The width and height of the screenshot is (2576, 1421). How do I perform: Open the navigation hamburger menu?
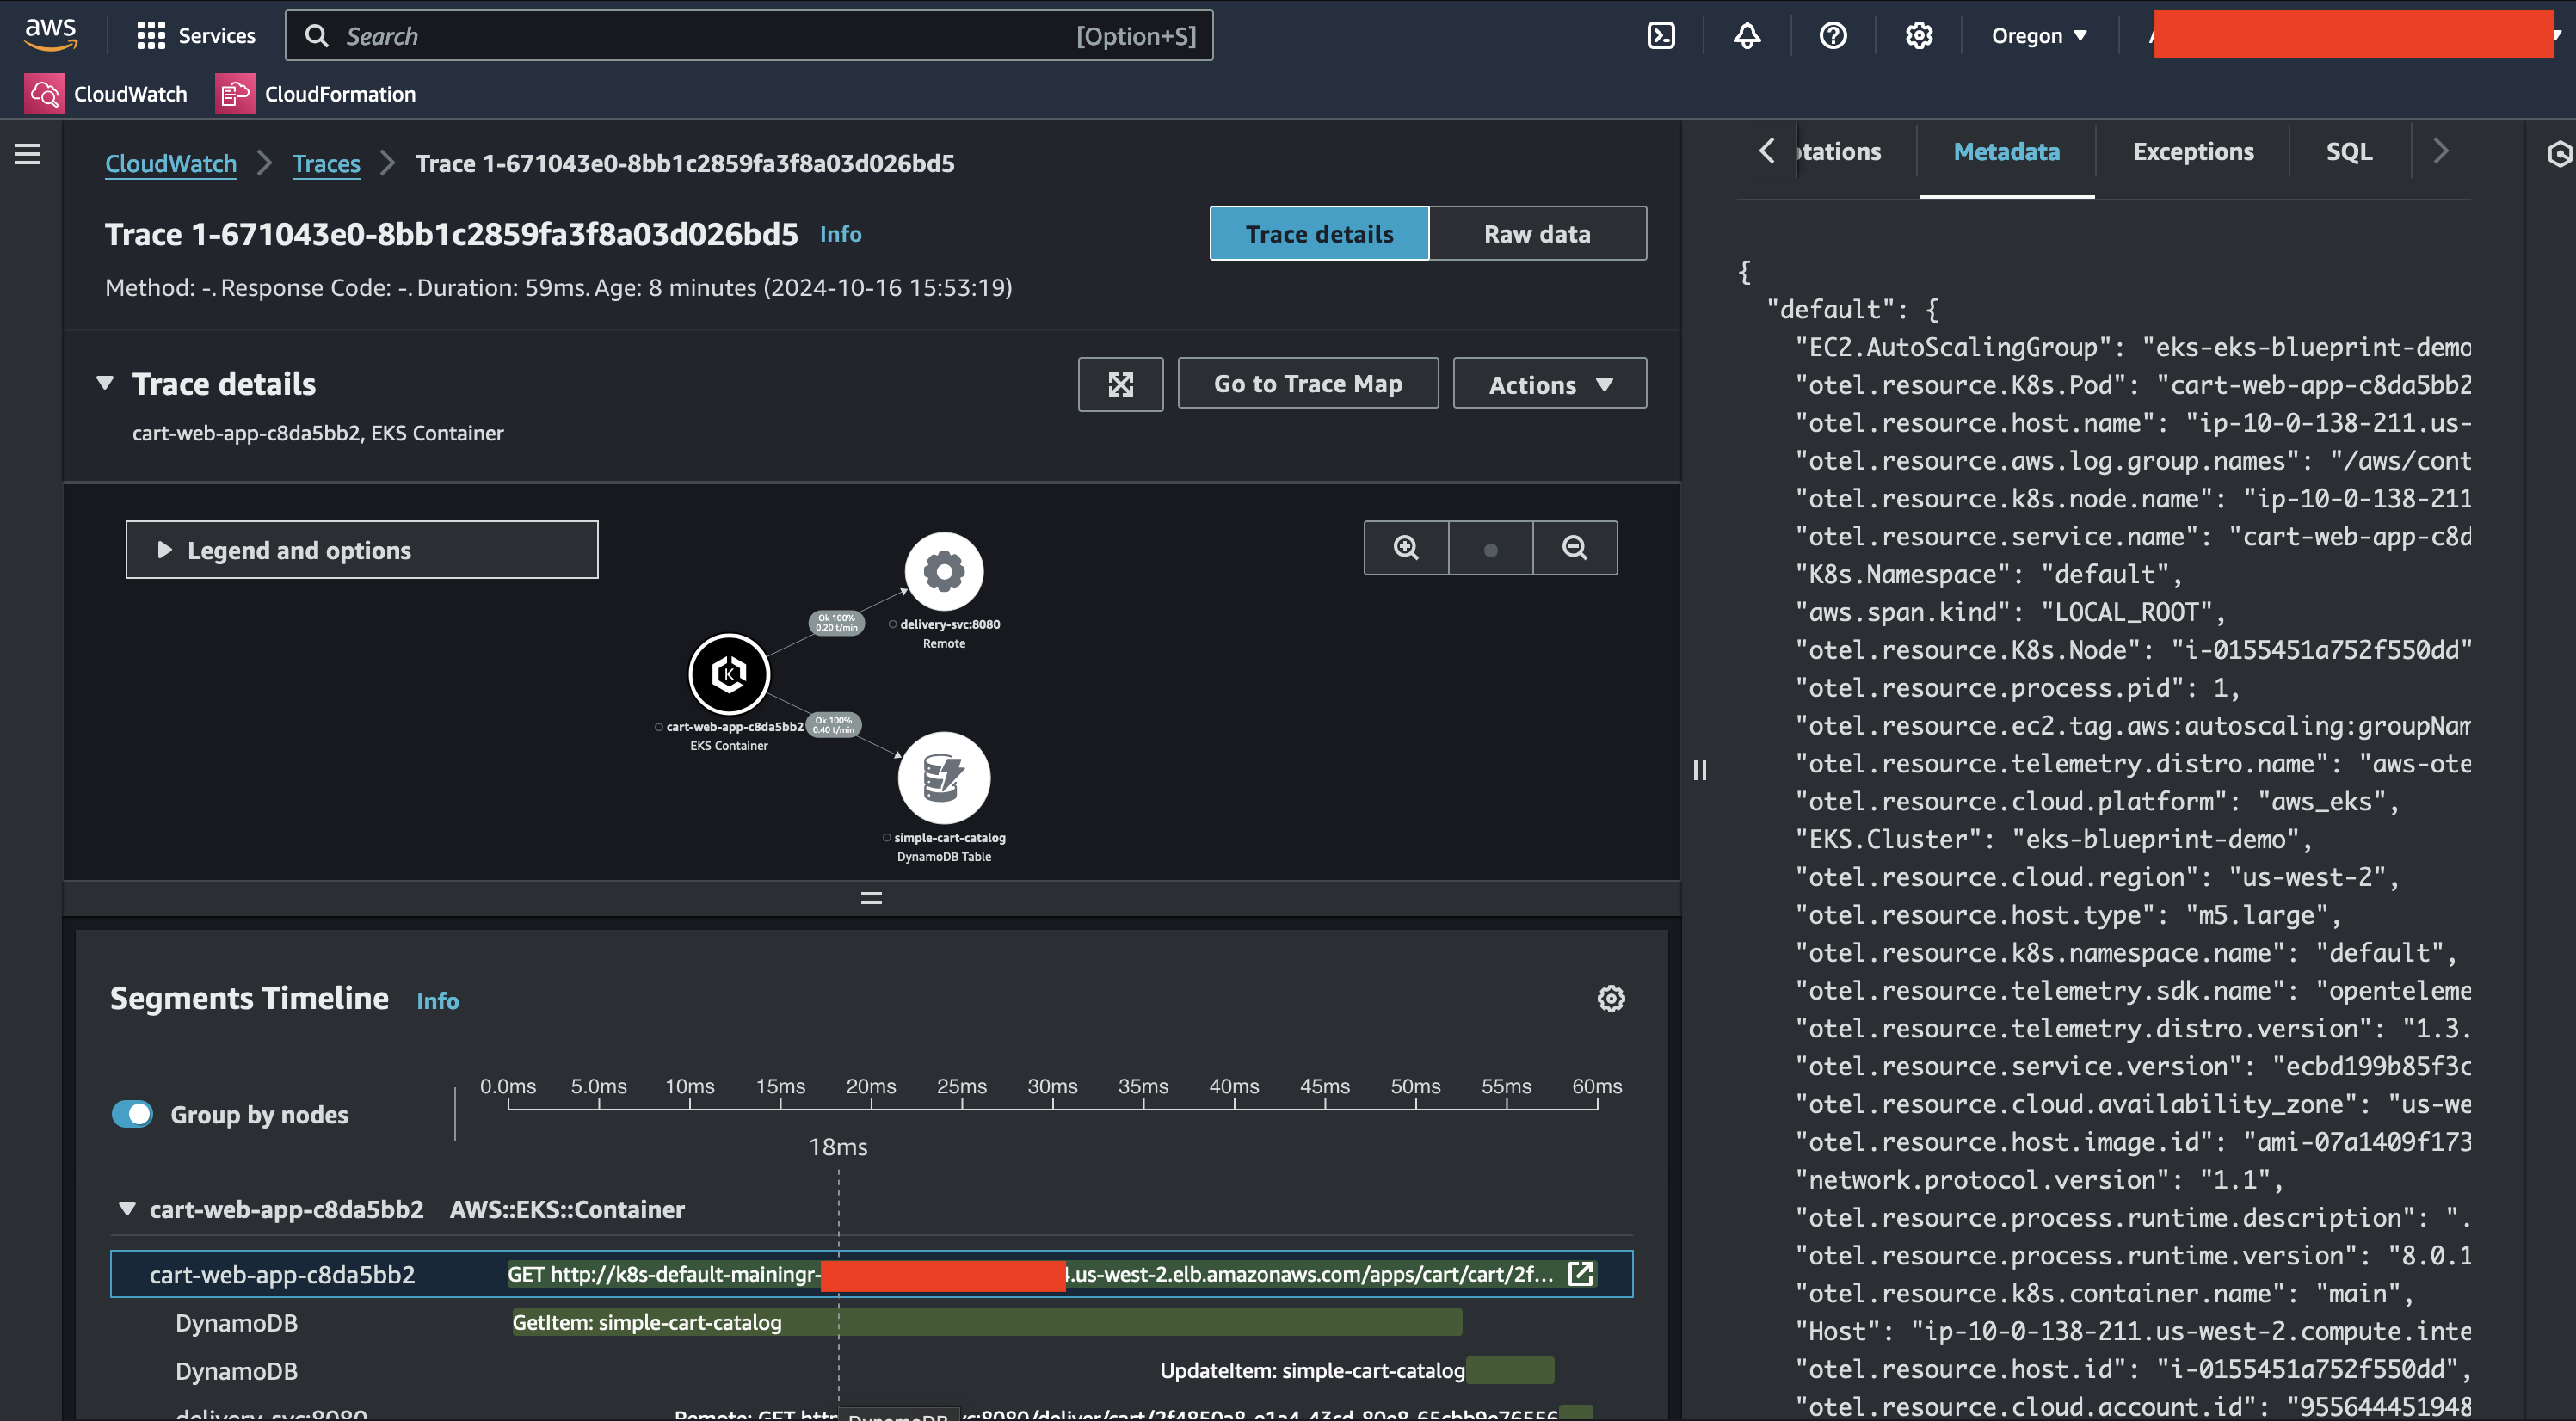click(x=27, y=154)
